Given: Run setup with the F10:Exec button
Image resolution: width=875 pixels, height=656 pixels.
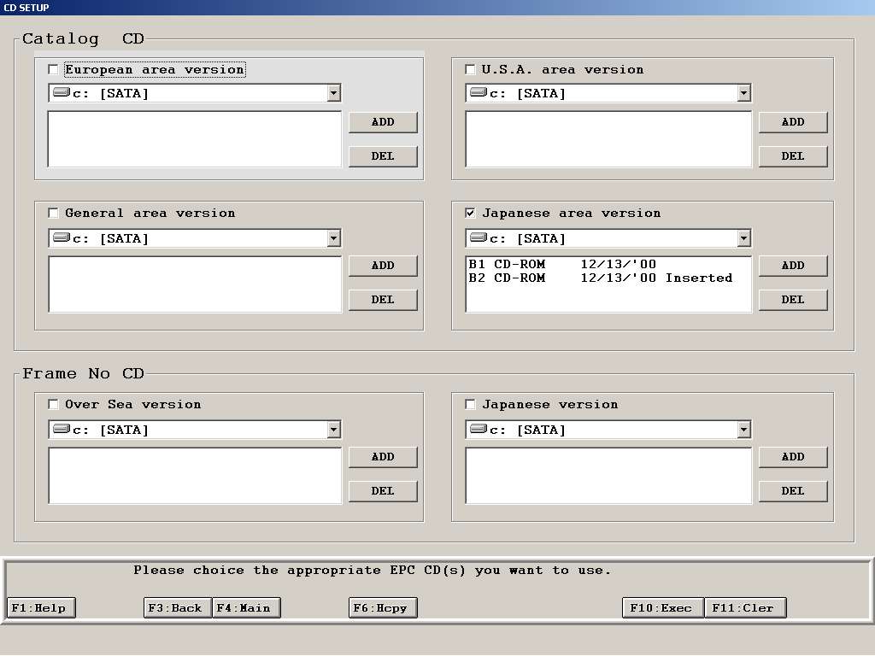Looking at the screenshot, I should point(663,608).
